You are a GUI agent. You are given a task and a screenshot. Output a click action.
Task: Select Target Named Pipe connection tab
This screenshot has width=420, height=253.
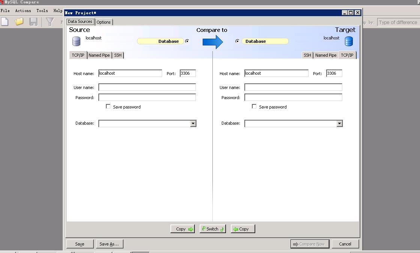tap(326, 55)
